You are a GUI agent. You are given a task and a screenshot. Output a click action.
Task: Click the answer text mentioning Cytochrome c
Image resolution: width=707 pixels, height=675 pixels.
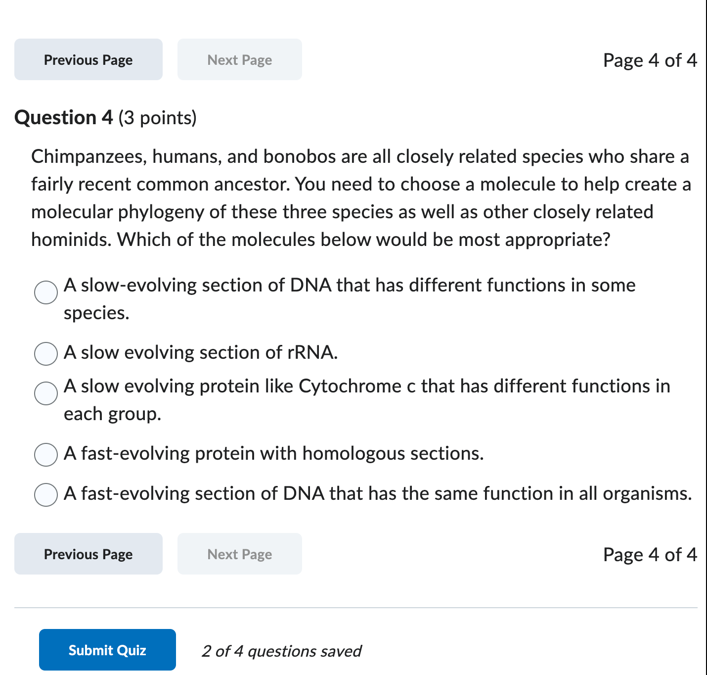(366, 386)
